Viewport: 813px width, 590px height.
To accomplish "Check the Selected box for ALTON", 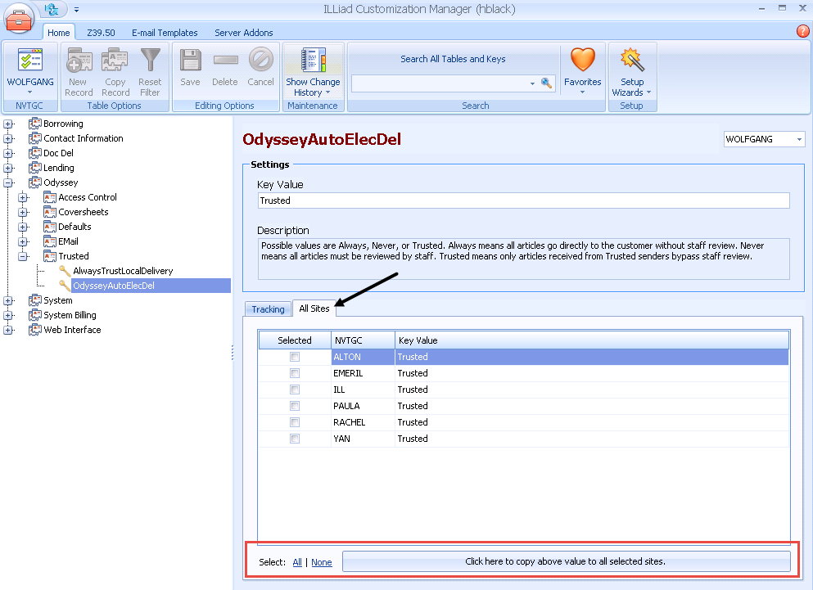I will (294, 357).
